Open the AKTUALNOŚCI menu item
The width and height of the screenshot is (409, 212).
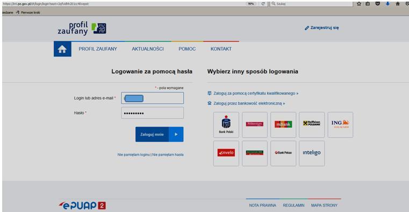[148, 49]
